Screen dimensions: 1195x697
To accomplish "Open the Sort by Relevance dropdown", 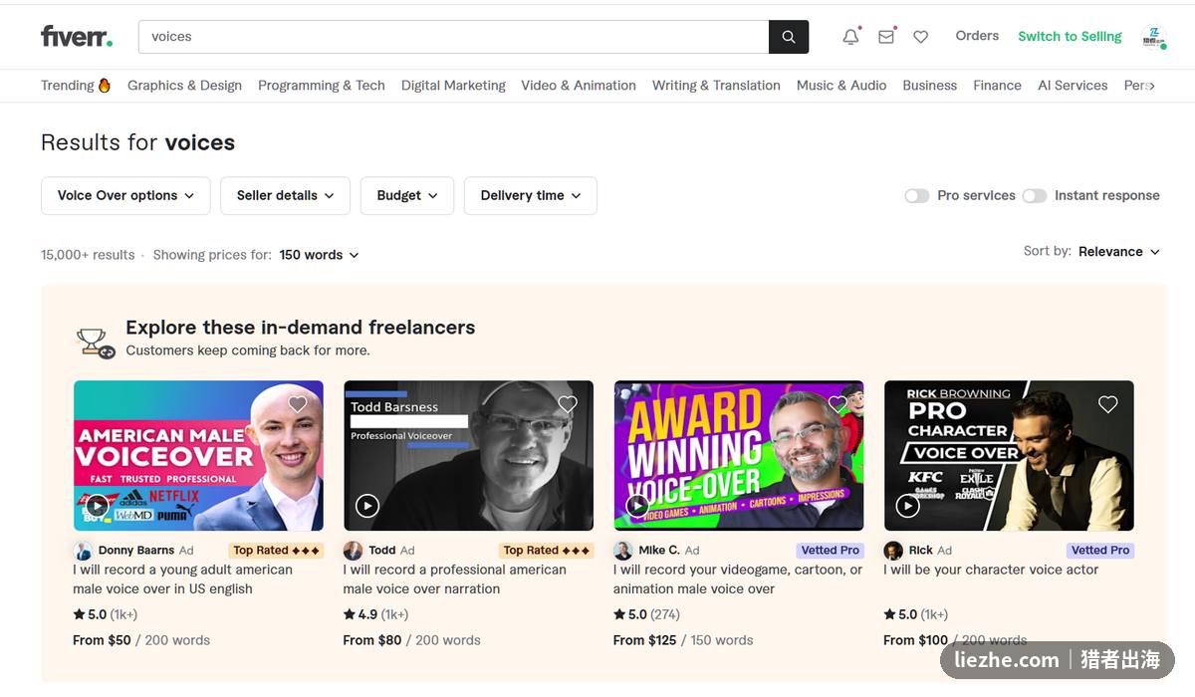I will coord(1119,252).
